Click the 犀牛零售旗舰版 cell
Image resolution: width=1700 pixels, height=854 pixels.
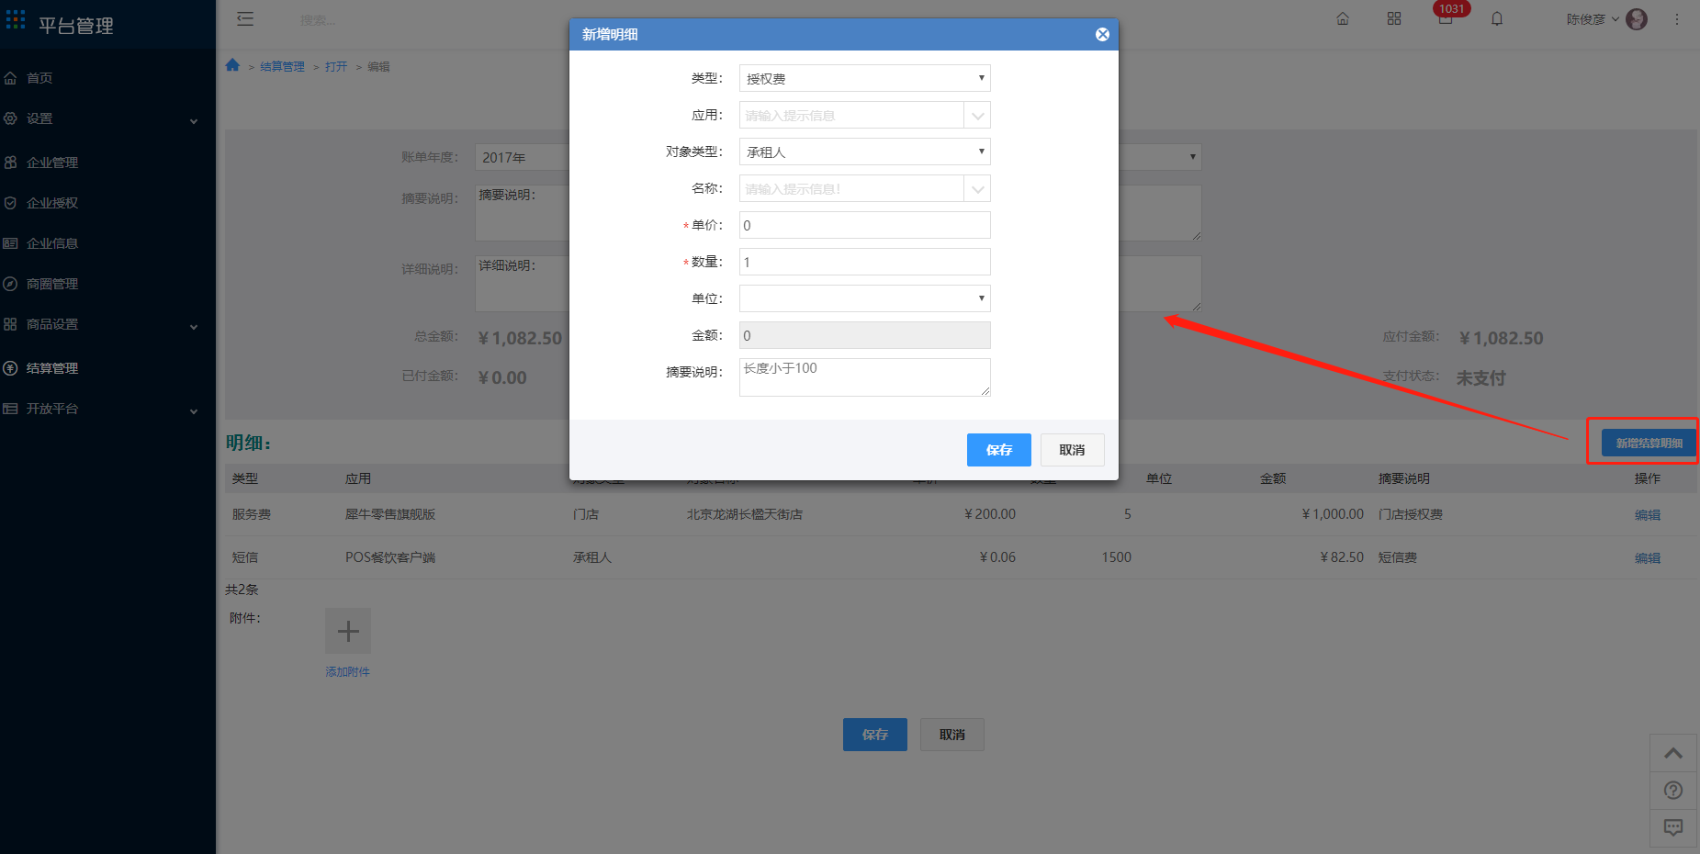coord(390,514)
